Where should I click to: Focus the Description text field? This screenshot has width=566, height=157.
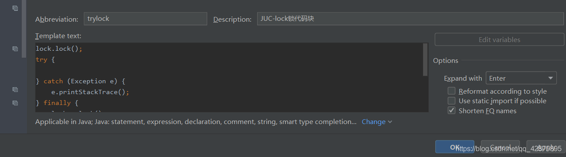410,19
